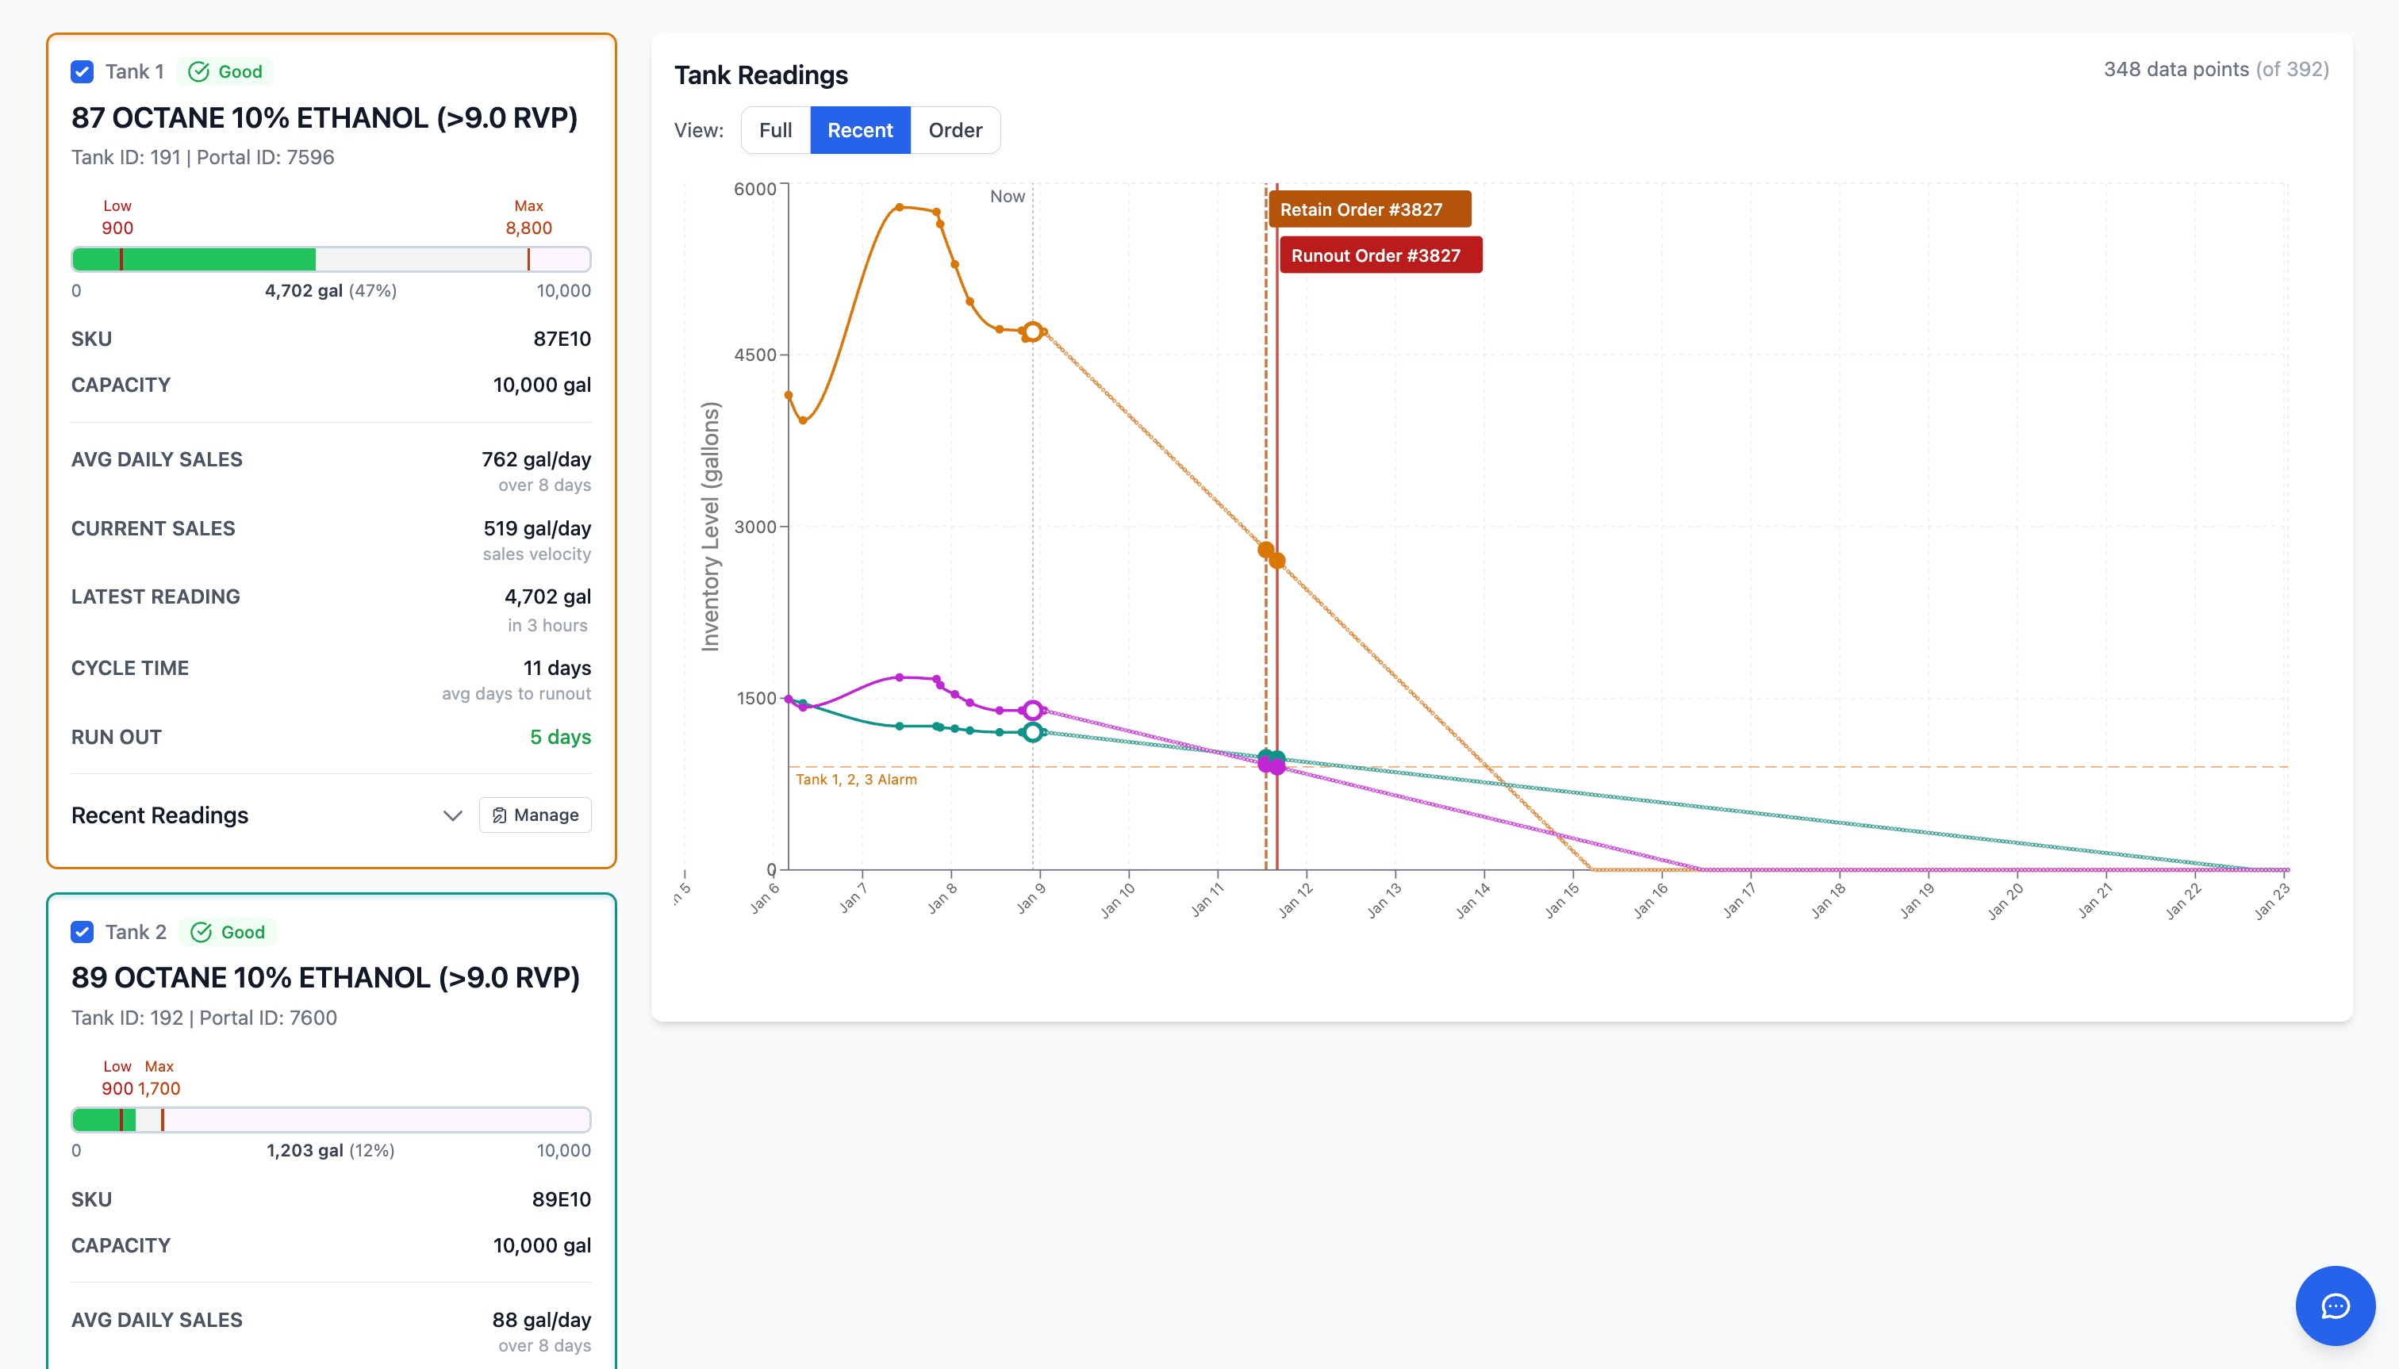Screen dimensions: 2399x1369
Task: Click the magenta hollow Now marker on the chart
Action: tap(1033, 710)
